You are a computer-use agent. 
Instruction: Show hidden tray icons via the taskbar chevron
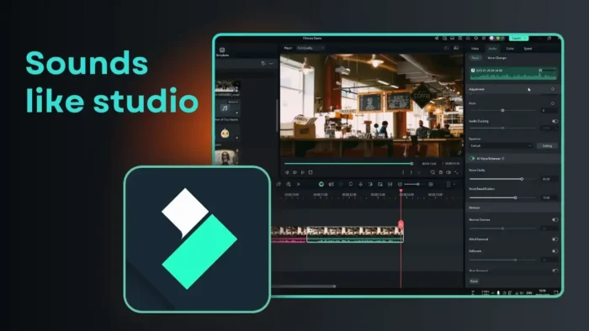point(492,292)
